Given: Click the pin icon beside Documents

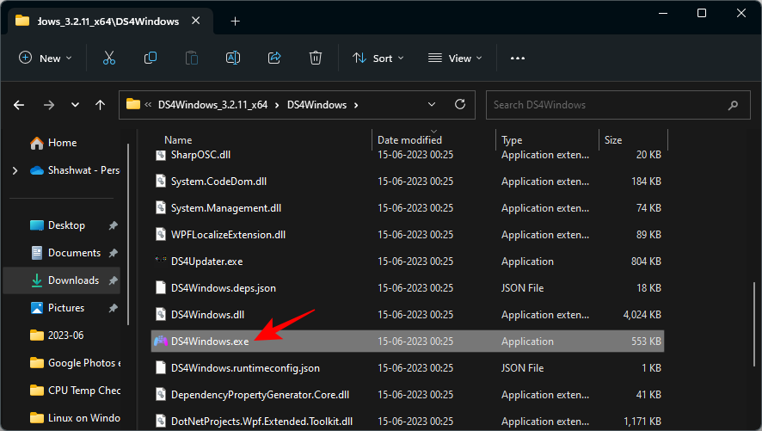Looking at the screenshot, I should (114, 253).
